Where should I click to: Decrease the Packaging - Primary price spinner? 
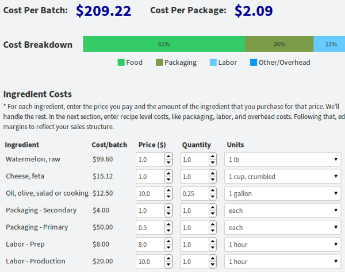168,231
